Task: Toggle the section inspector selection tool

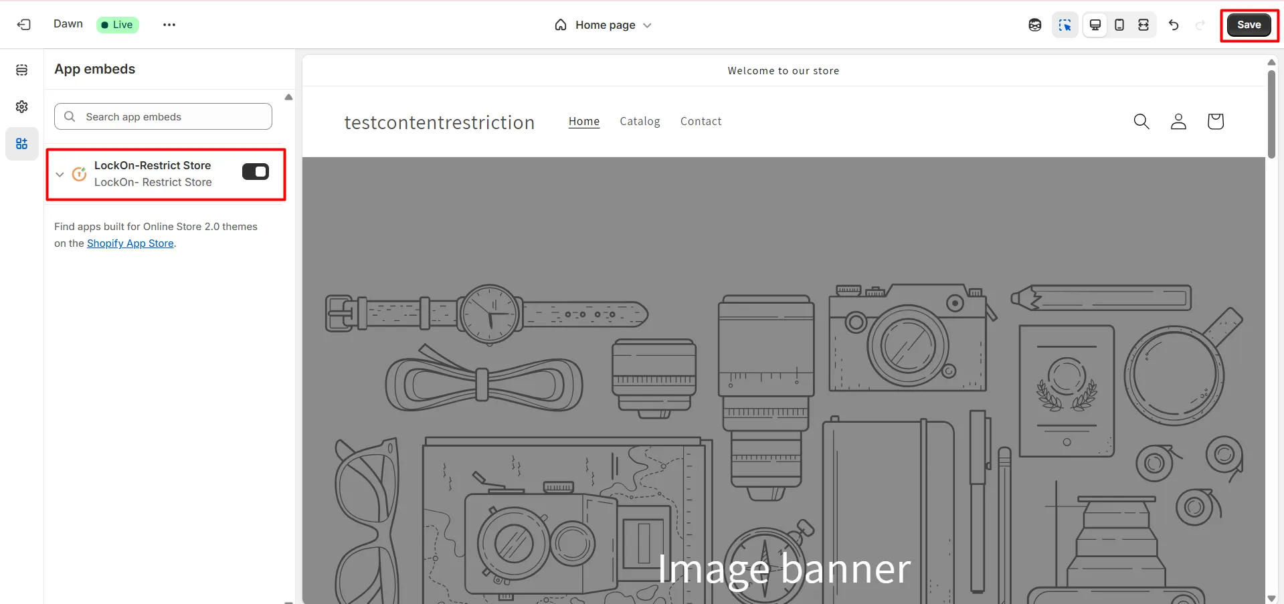Action: pos(1065,25)
